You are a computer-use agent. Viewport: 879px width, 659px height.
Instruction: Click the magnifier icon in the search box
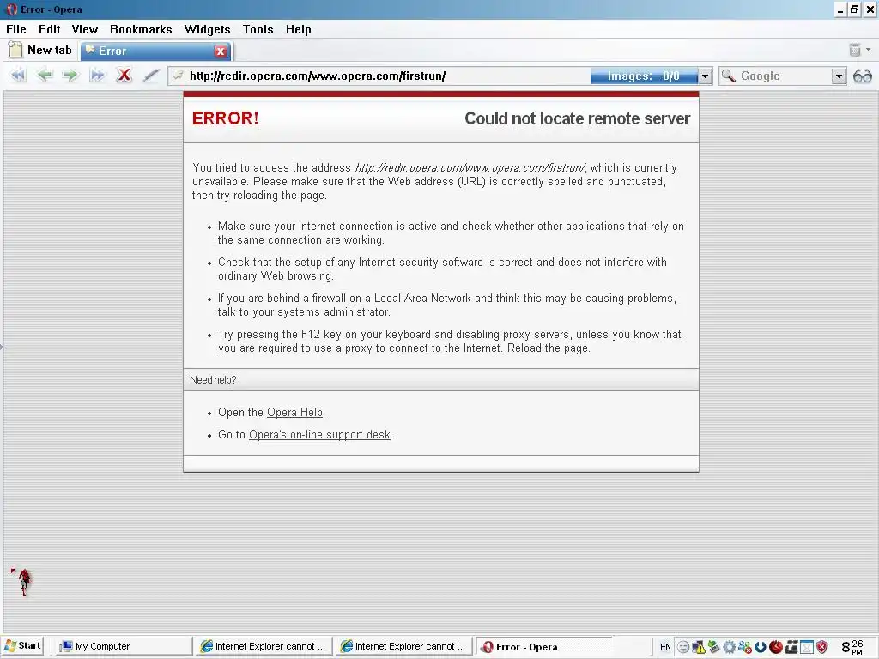[728, 76]
